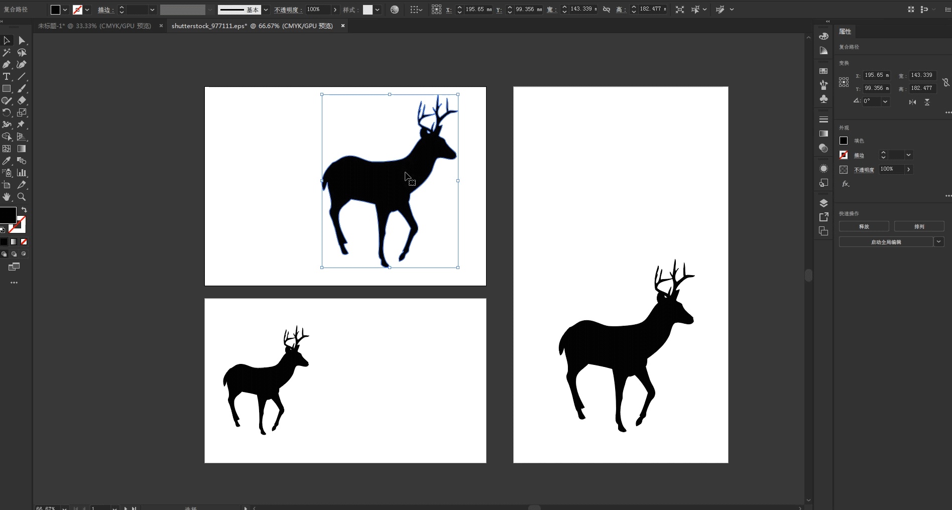Flip selection horizontally in Properties panel
Image resolution: width=952 pixels, height=510 pixels.
[912, 102]
